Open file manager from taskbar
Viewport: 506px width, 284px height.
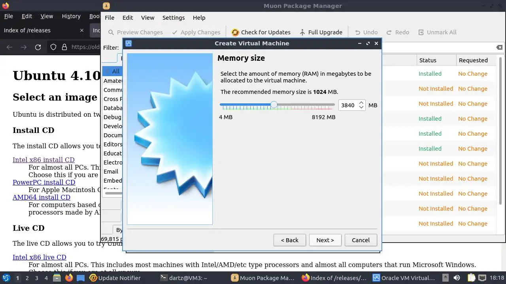point(57,278)
